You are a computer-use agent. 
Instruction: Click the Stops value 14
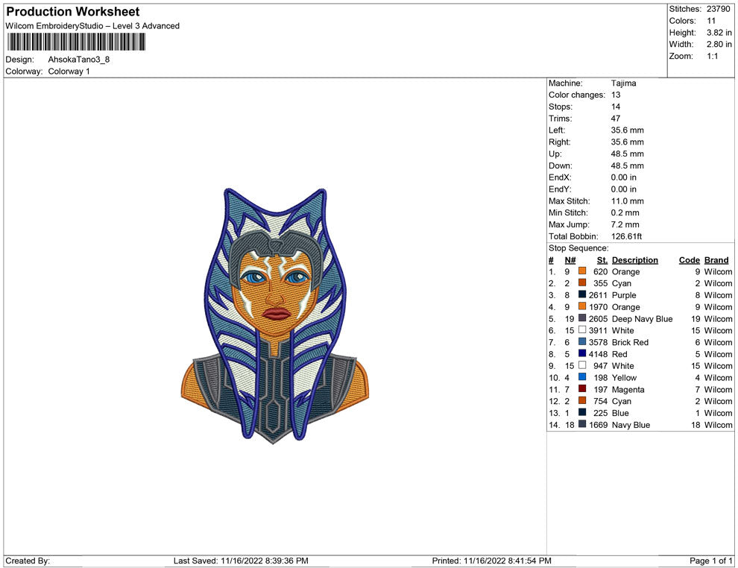(616, 107)
